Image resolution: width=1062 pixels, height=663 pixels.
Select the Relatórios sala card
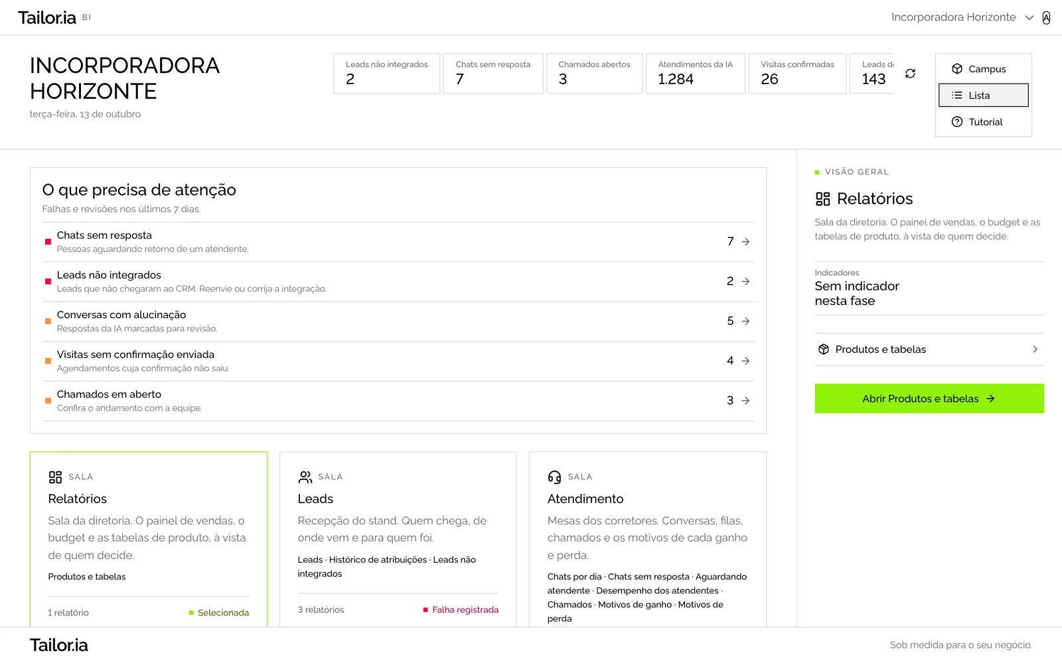149,540
